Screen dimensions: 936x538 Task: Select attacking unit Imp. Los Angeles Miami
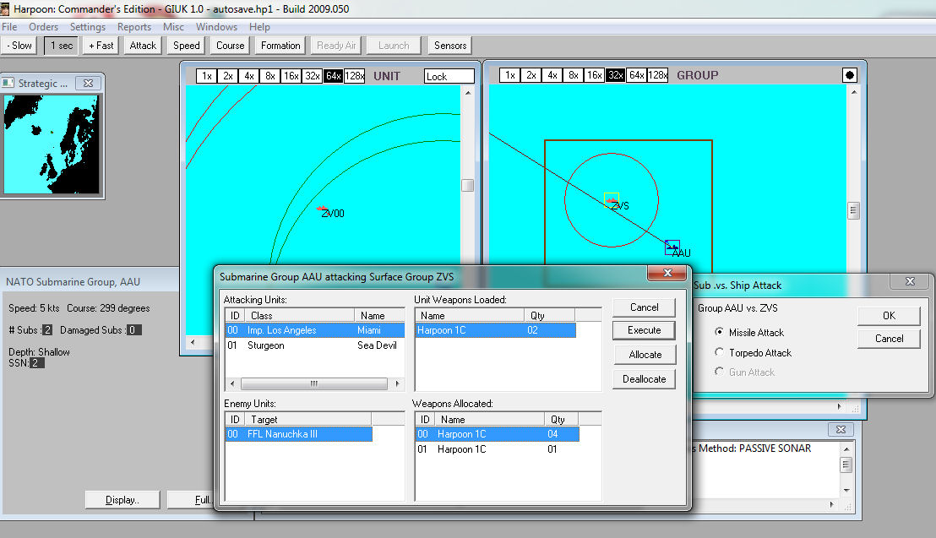click(x=314, y=330)
